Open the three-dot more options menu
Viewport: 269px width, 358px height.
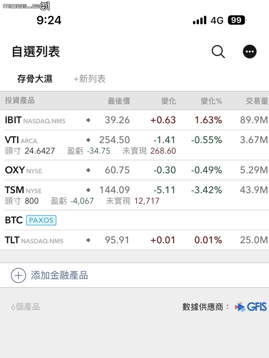click(x=250, y=51)
